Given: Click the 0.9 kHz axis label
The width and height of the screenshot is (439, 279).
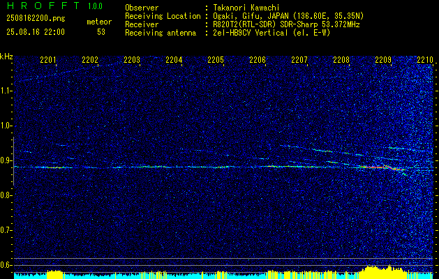Looking at the screenshot, I should [6, 160].
